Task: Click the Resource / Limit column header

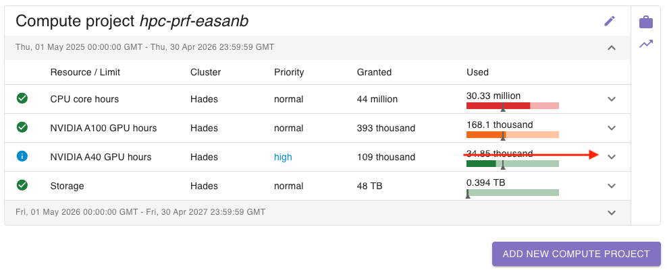Action: tap(85, 72)
